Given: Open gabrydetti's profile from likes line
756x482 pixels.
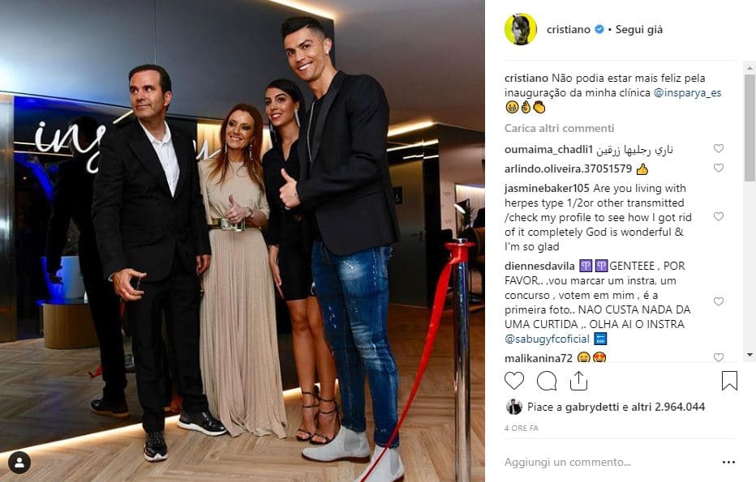Looking at the screenshot, I should pos(592,407).
